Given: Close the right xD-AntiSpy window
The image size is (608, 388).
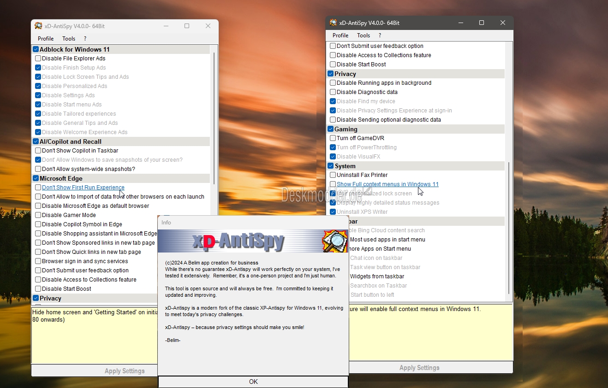Looking at the screenshot, I should click(x=503, y=23).
